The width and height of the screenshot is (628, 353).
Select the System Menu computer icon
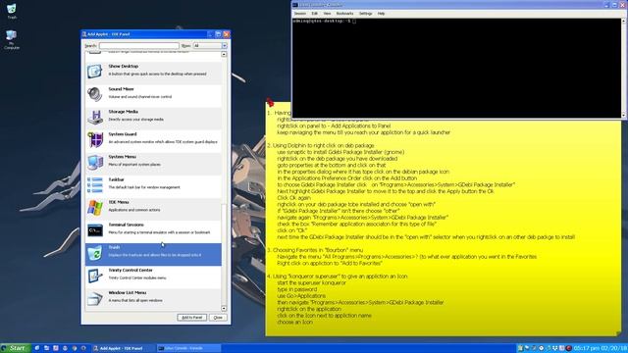click(95, 162)
